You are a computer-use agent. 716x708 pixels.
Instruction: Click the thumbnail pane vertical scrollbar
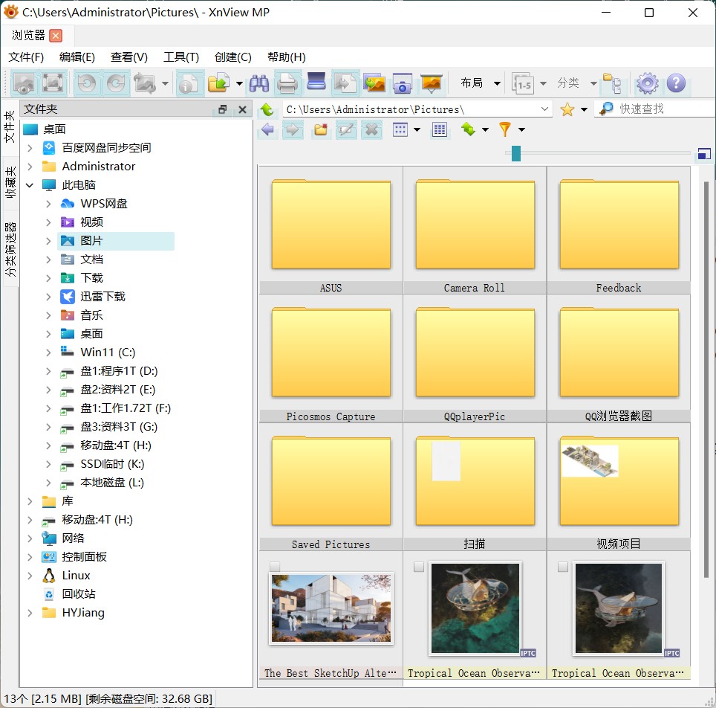(x=706, y=379)
